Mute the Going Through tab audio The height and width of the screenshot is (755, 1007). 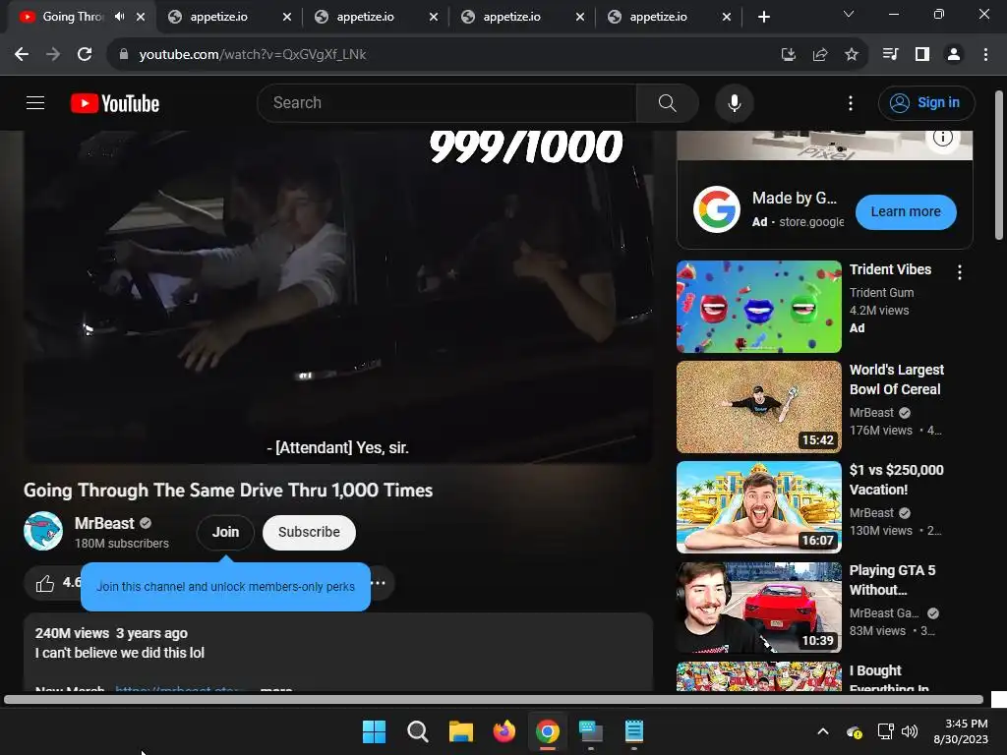pyautogui.click(x=119, y=17)
